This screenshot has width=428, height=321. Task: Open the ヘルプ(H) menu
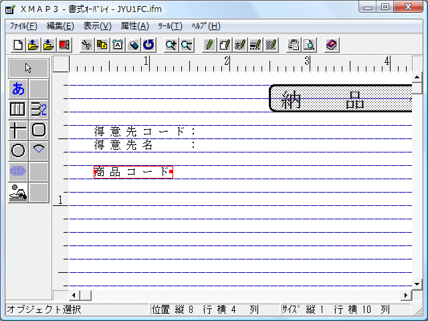pyautogui.click(x=206, y=26)
